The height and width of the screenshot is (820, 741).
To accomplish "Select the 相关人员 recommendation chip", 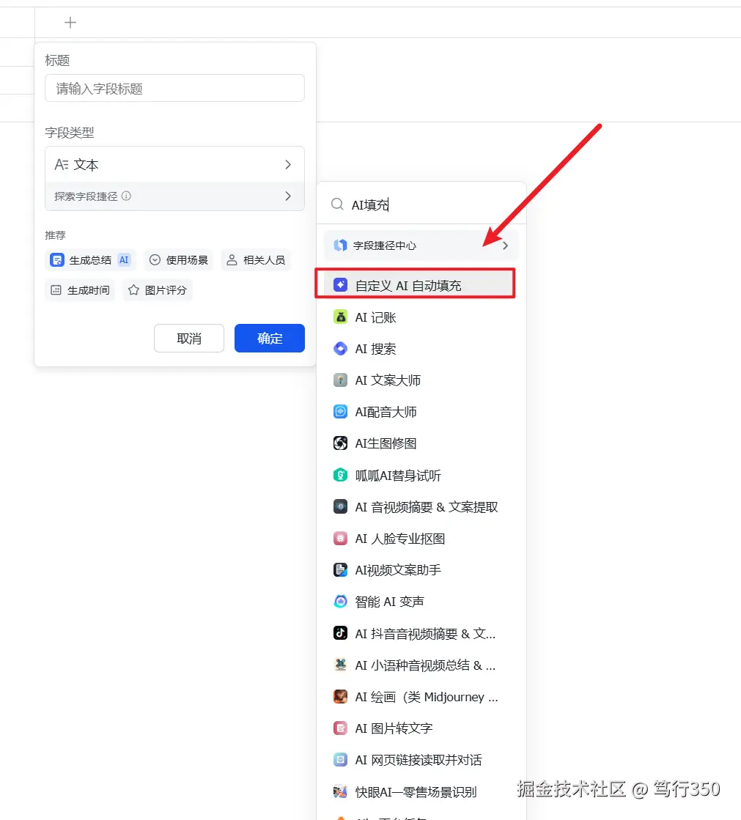I will [256, 260].
